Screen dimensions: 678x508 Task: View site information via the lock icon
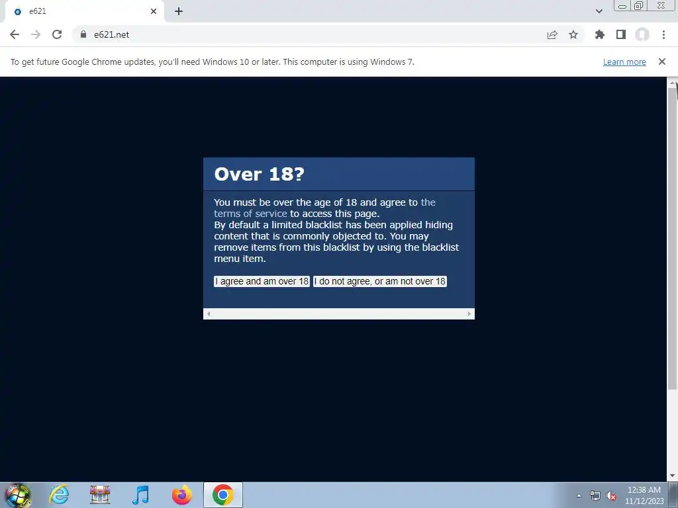(83, 34)
